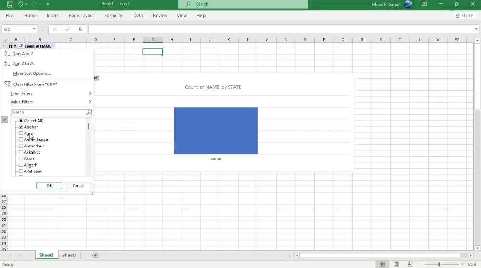Check the Ahmedpur checkbox
The image size is (481, 268).
[x=21, y=146]
